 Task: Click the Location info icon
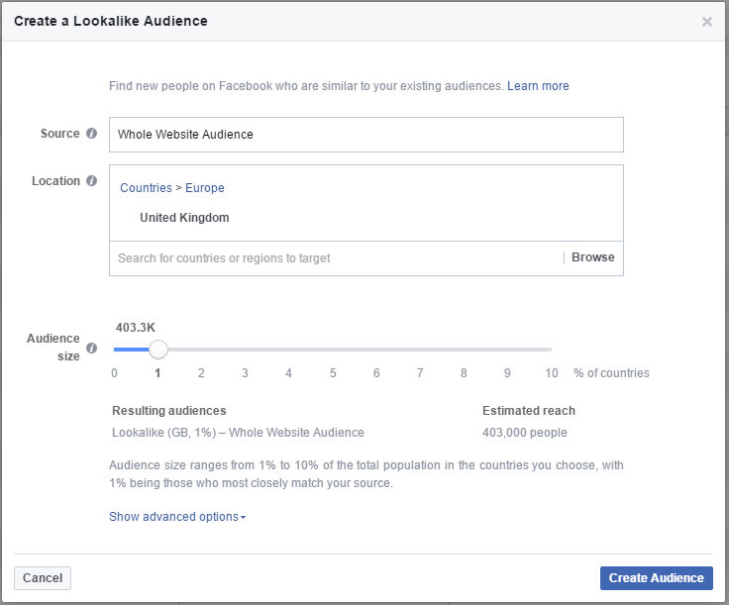tap(92, 181)
